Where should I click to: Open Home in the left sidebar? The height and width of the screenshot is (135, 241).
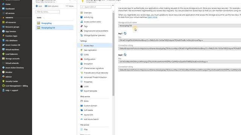[x=8, y=4]
